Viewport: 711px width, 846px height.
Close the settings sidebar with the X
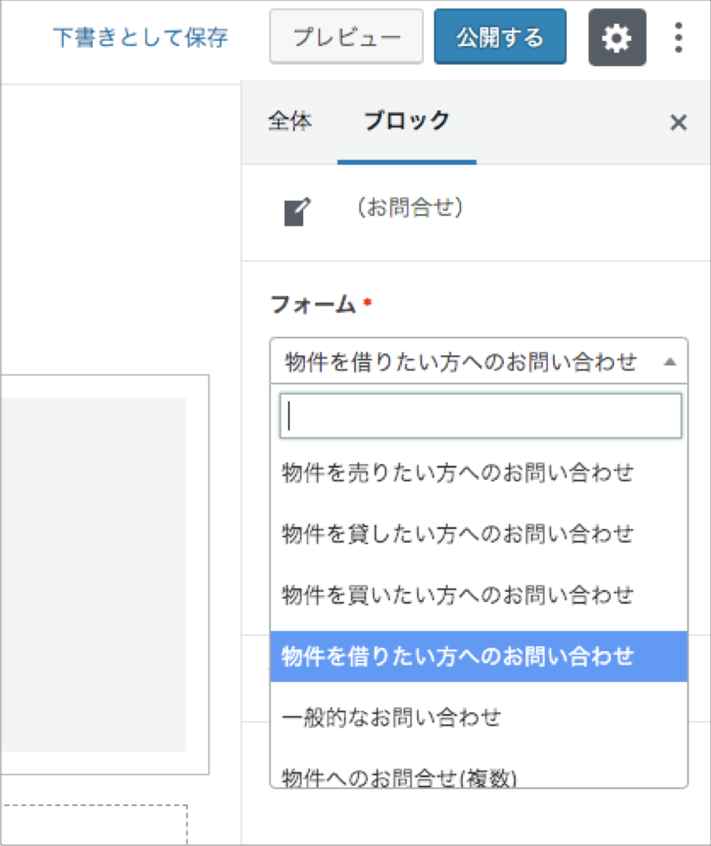[x=678, y=123]
